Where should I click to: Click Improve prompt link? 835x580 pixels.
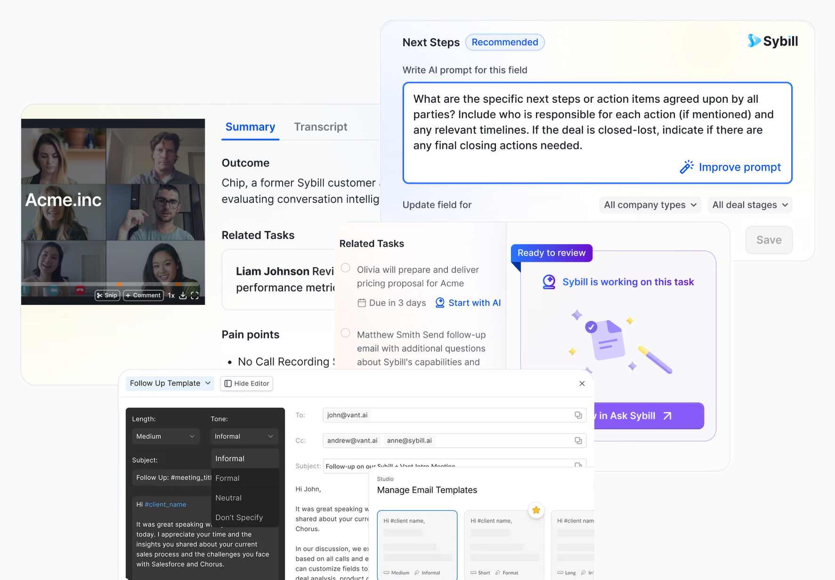click(x=739, y=167)
